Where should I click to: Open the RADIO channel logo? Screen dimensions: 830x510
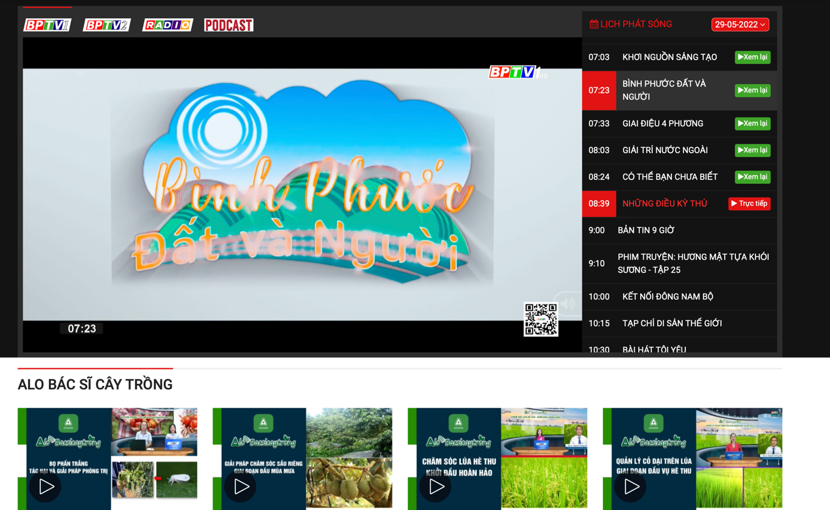pos(167,25)
